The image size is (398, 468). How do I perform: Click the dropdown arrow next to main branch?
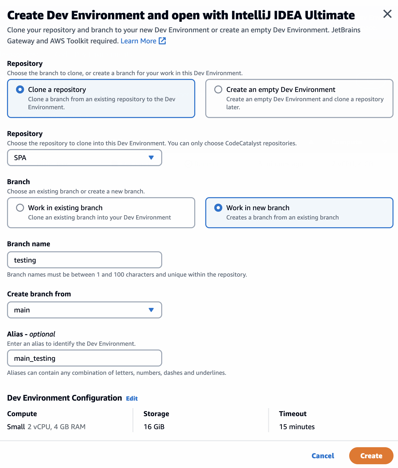click(x=151, y=310)
